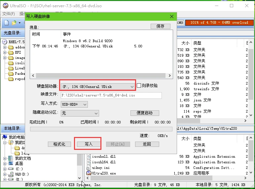Select the EFI folder in disc tree

[x=15, y=52]
